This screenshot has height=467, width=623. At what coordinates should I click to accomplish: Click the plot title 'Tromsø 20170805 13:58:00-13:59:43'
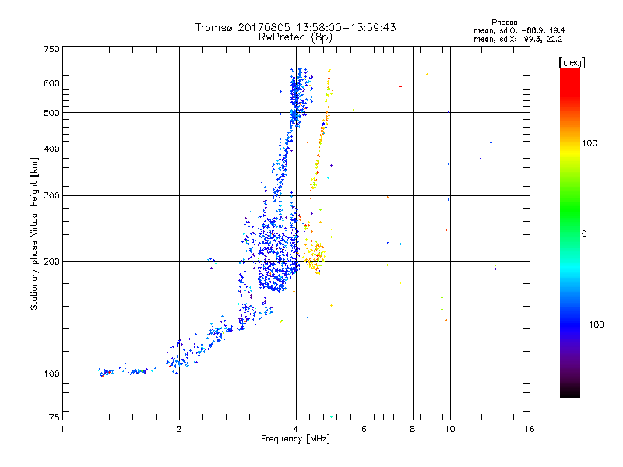(x=295, y=27)
